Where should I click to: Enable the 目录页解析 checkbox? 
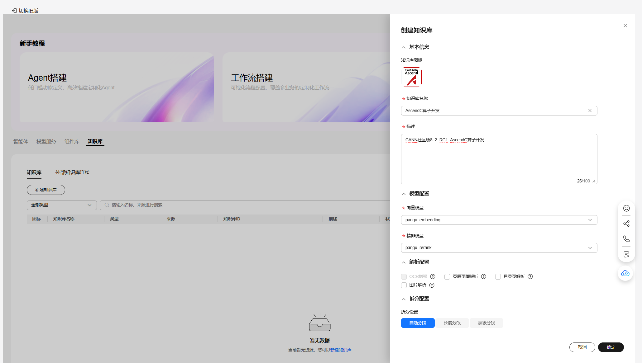click(498, 277)
